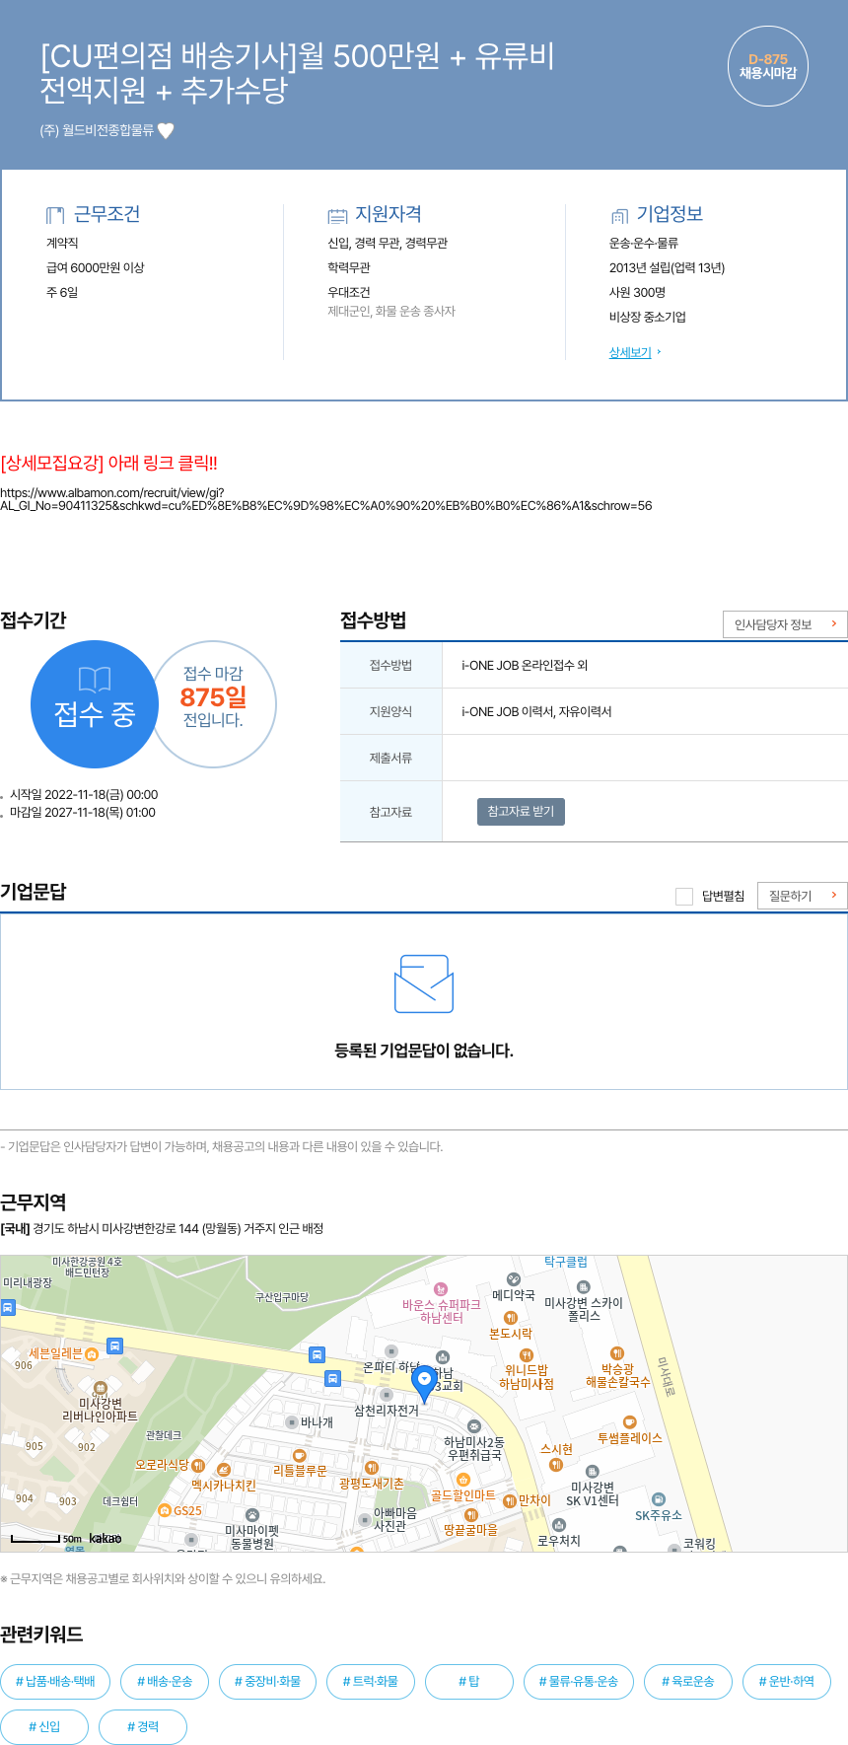Click the 근무조건 section icon
The image size is (848, 1745).
[55, 214]
